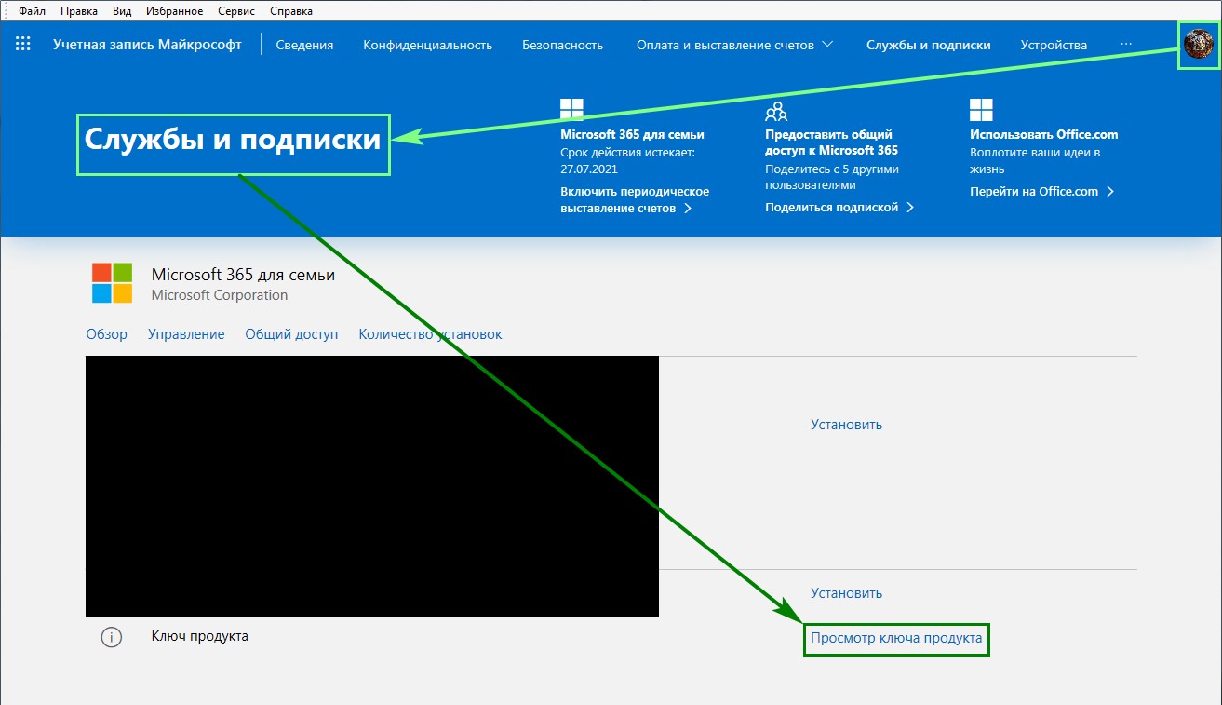Click Перейти на Office.com link
This screenshot has height=705, width=1222.
tap(1041, 191)
